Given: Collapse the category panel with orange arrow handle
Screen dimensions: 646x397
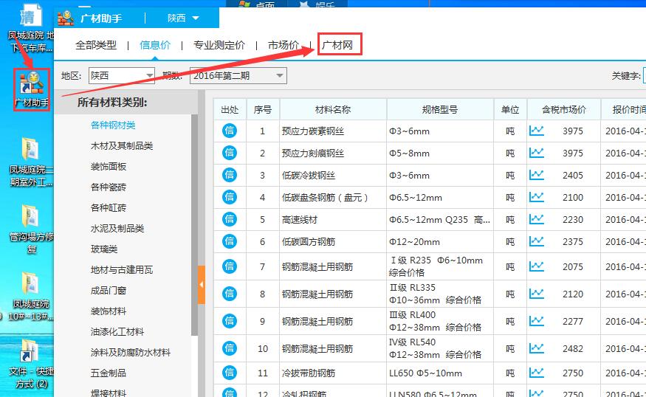Looking at the screenshot, I should (x=202, y=285).
